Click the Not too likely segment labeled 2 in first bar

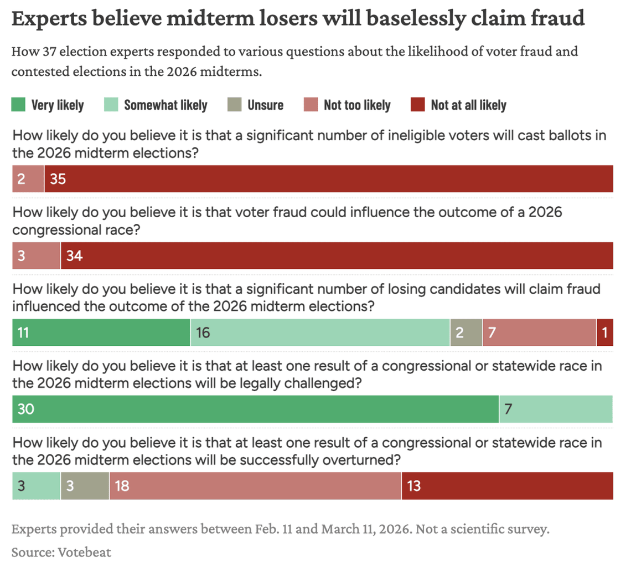[28, 178]
